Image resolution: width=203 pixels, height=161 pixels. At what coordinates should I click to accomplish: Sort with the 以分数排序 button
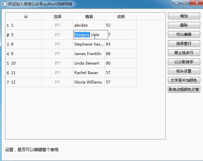[184, 62]
